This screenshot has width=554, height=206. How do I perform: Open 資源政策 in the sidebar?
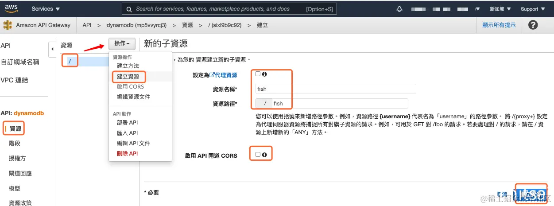pos(20,202)
